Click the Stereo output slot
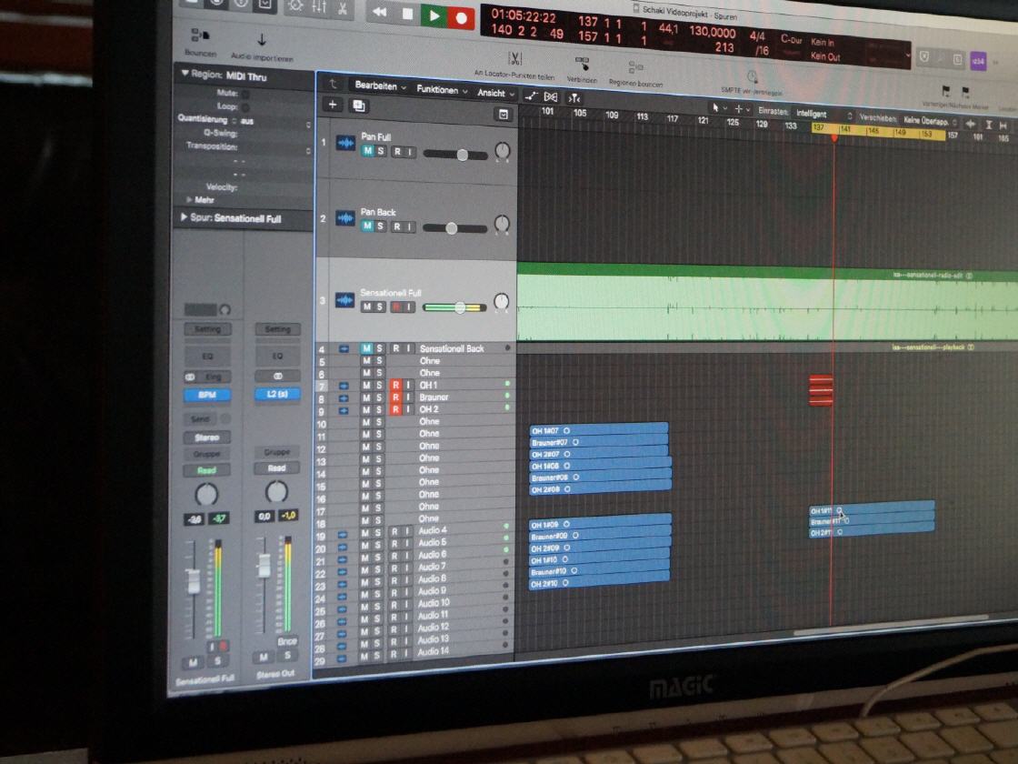The image size is (1018, 764). (x=207, y=437)
